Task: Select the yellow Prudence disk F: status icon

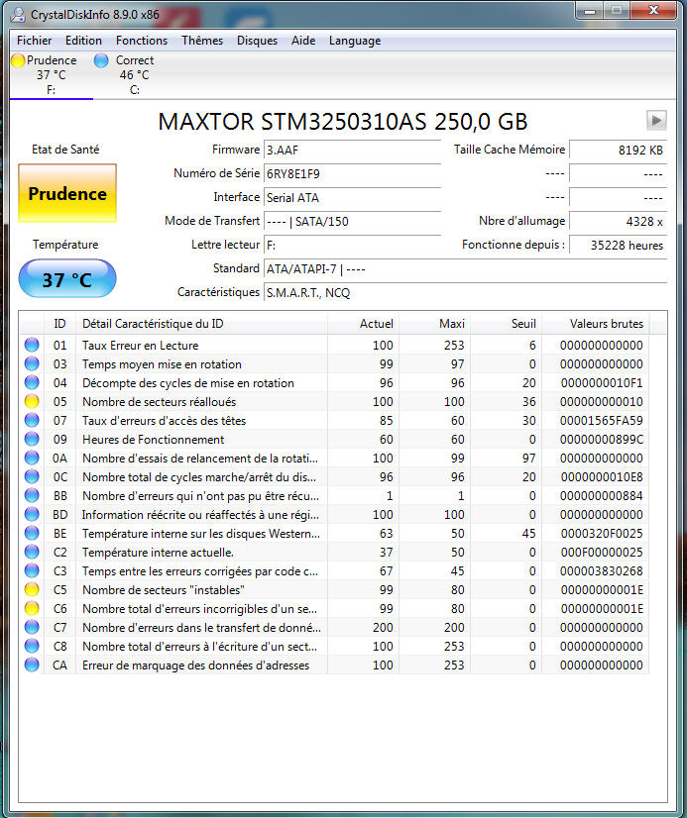Action: click(x=18, y=60)
